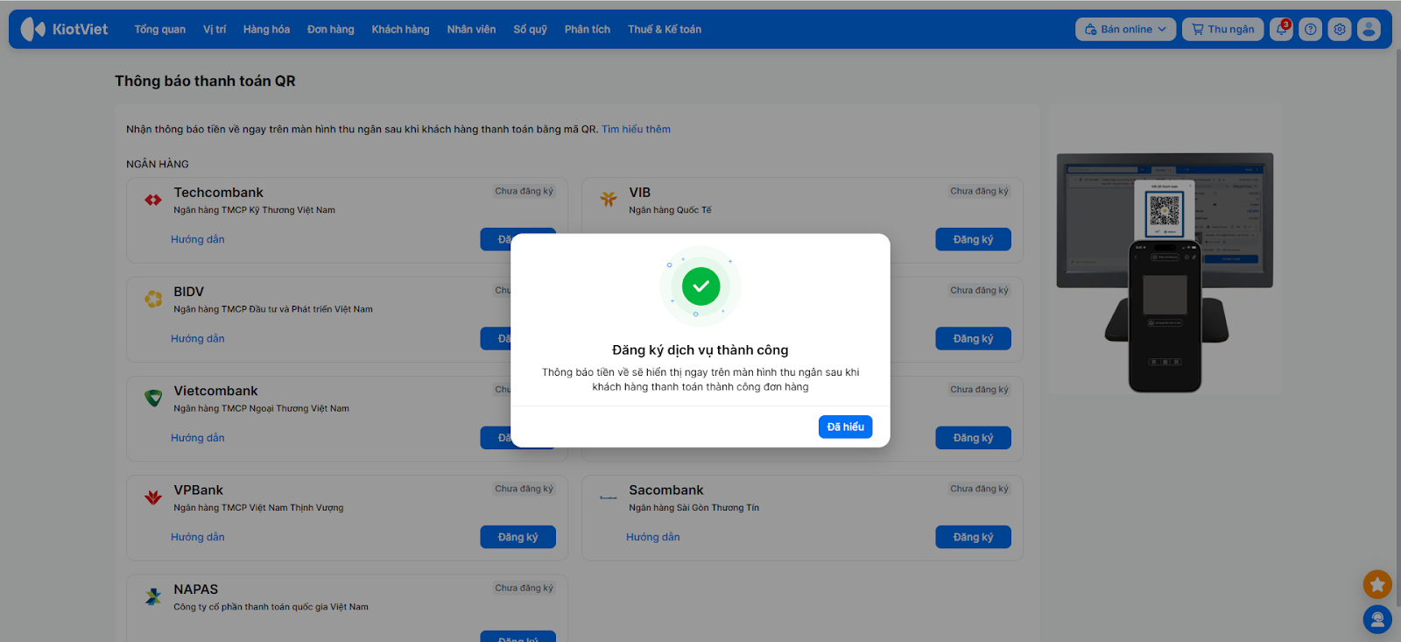The width and height of the screenshot is (1401, 642).
Task: Click the NAPAS name
Action: (x=195, y=589)
